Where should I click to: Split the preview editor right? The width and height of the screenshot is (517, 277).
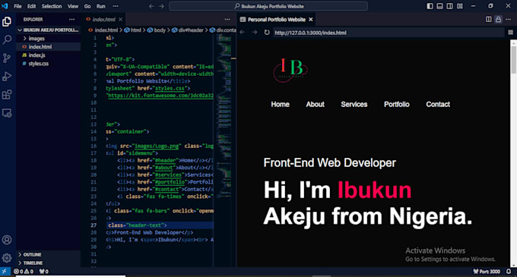(489, 20)
